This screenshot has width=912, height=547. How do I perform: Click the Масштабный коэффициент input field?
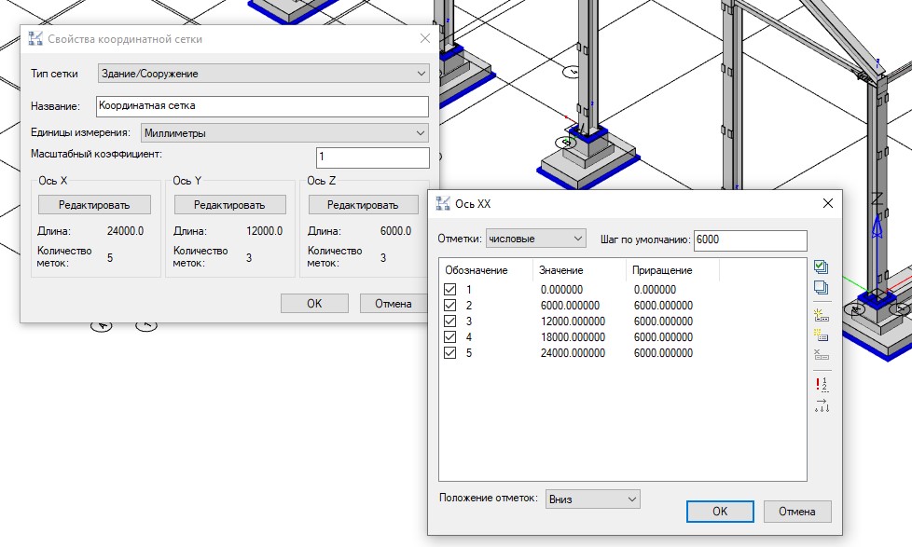372,157
